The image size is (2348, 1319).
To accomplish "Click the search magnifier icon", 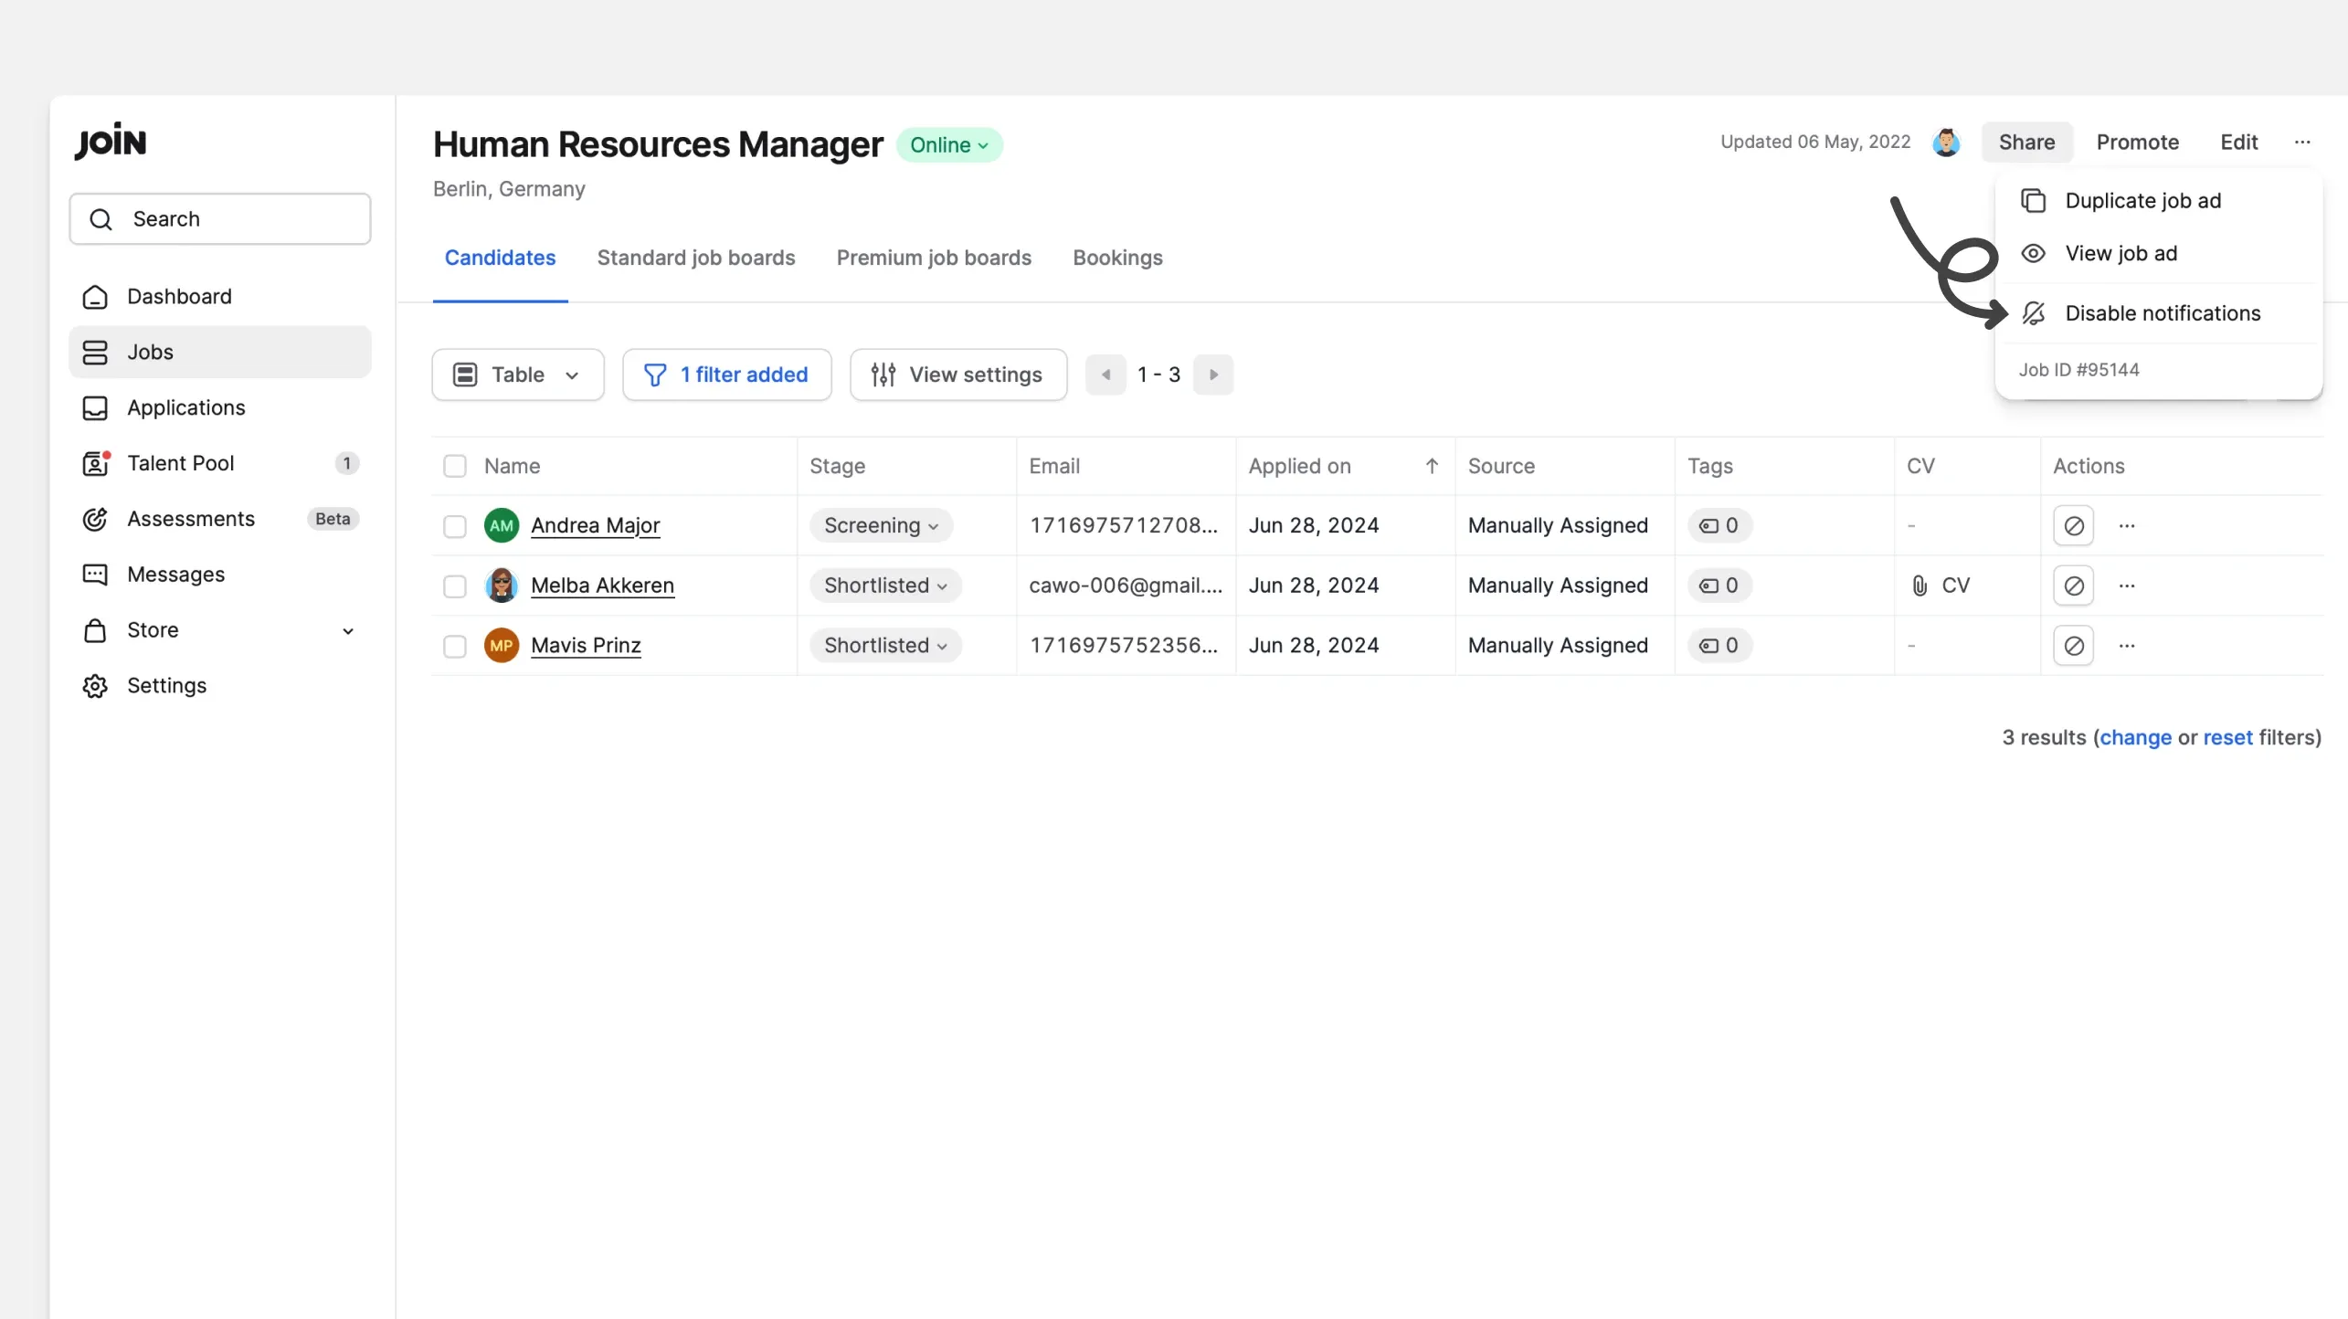I will pyautogui.click(x=100, y=219).
